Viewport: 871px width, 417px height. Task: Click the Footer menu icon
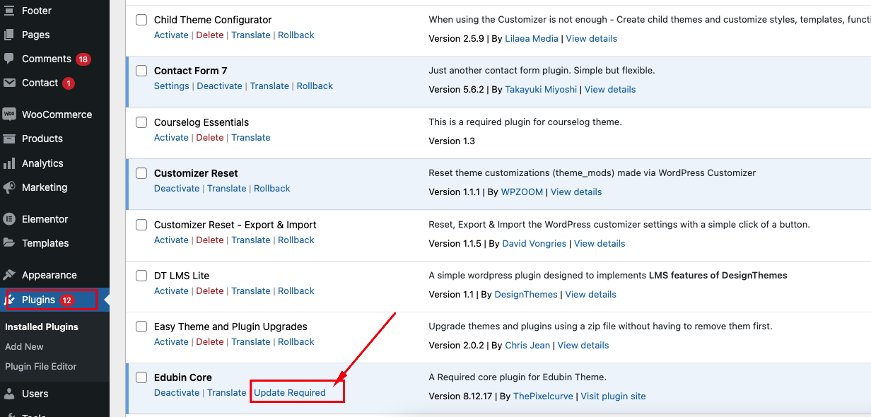tap(9, 11)
